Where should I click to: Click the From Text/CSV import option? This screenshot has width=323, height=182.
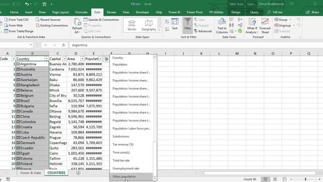coord(17,20)
